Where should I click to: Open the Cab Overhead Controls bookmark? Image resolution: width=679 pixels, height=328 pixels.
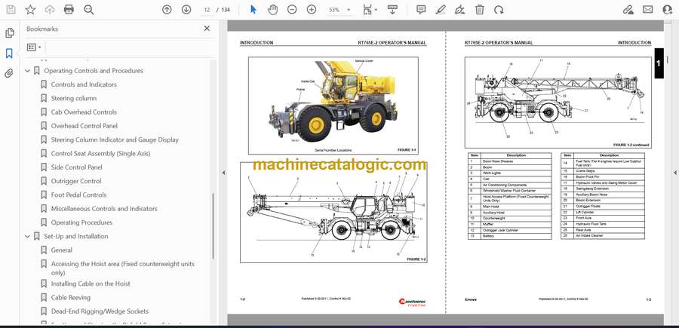84,112
